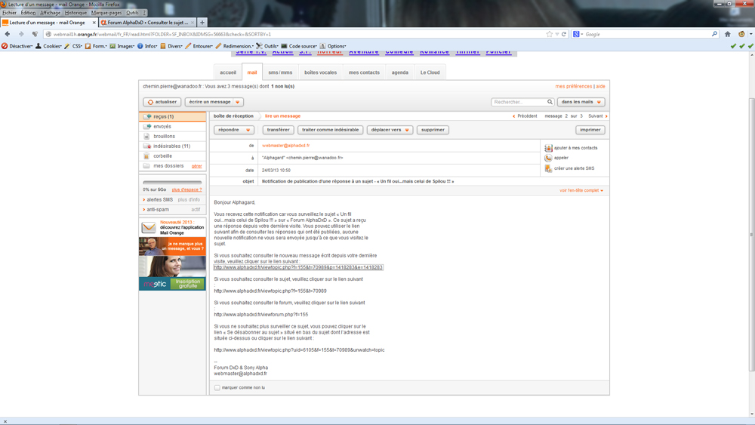Open the CSS developer toolbar menu
This screenshot has height=425, width=755.
tap(73, 46)
